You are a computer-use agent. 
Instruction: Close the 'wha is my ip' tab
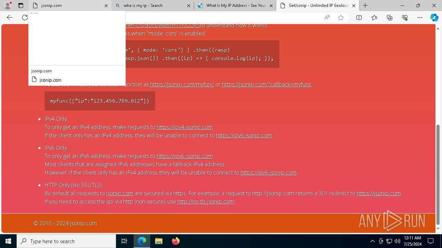coord(189,6)
